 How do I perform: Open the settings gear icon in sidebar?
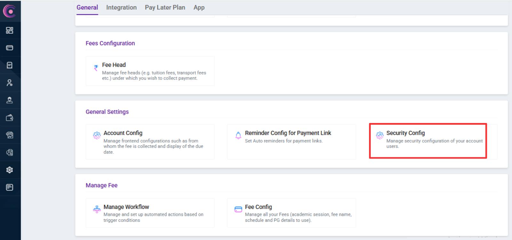pos(10,170)
